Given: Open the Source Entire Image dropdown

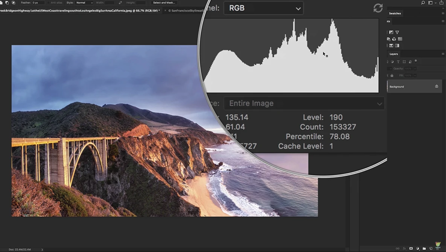Looking at the screenshot, I should tap(304, 103).
